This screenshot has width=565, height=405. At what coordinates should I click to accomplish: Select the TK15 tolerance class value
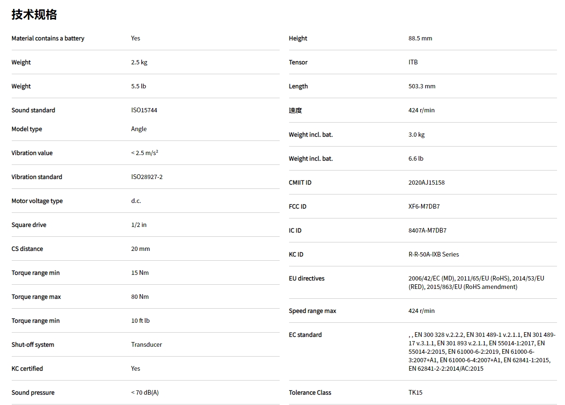click(x=416, y=393)
